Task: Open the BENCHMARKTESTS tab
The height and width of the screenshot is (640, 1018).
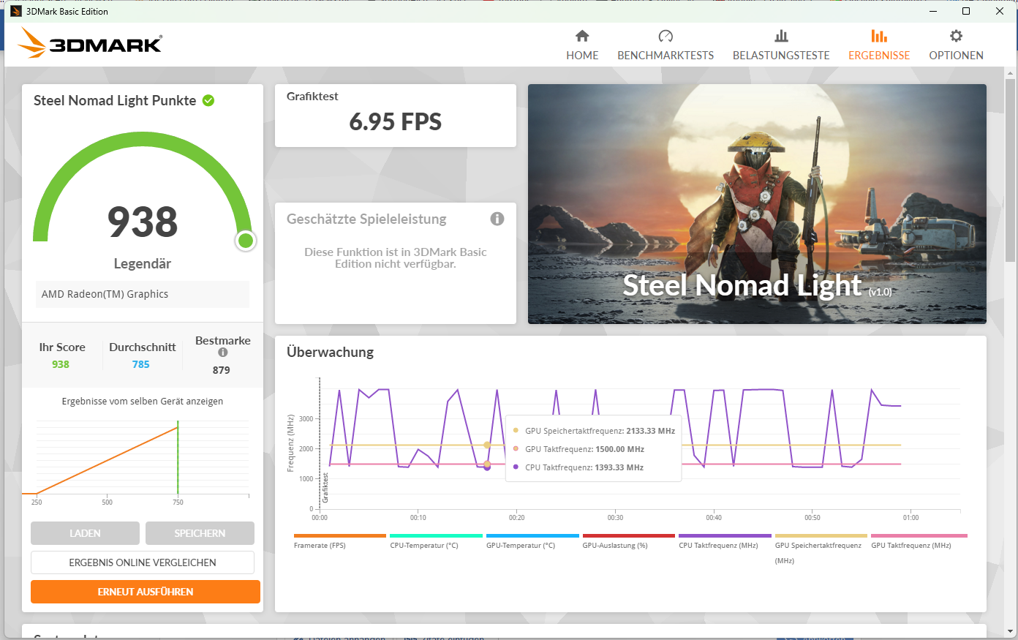Action: click(x=666, y=45)
